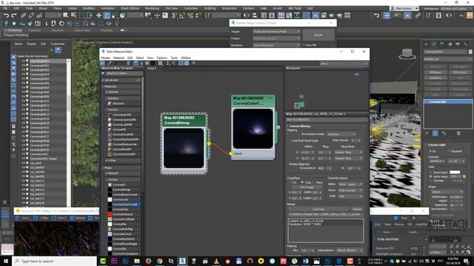The height and width of the screenshot is (266, 474).
Task: Select the Link tool icon
Action: pos(23,15)
